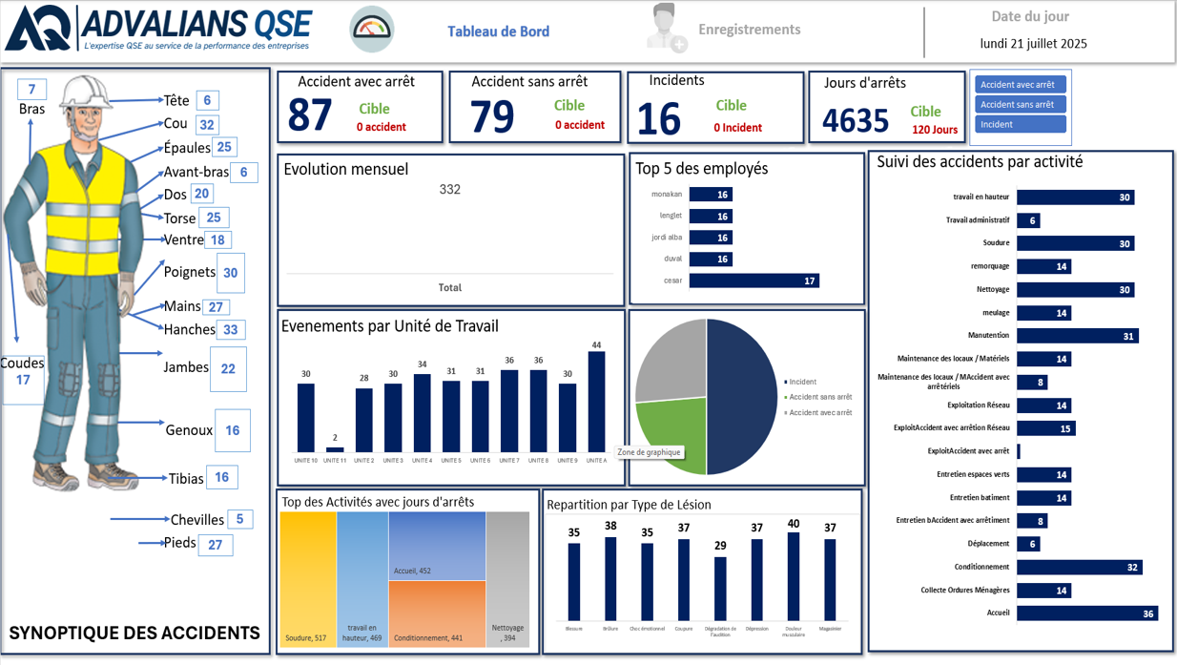Click the Accueil bar showing 36
This screenshot has height=665, width=1177.
pyautogui.click(x=1086, y=613)
